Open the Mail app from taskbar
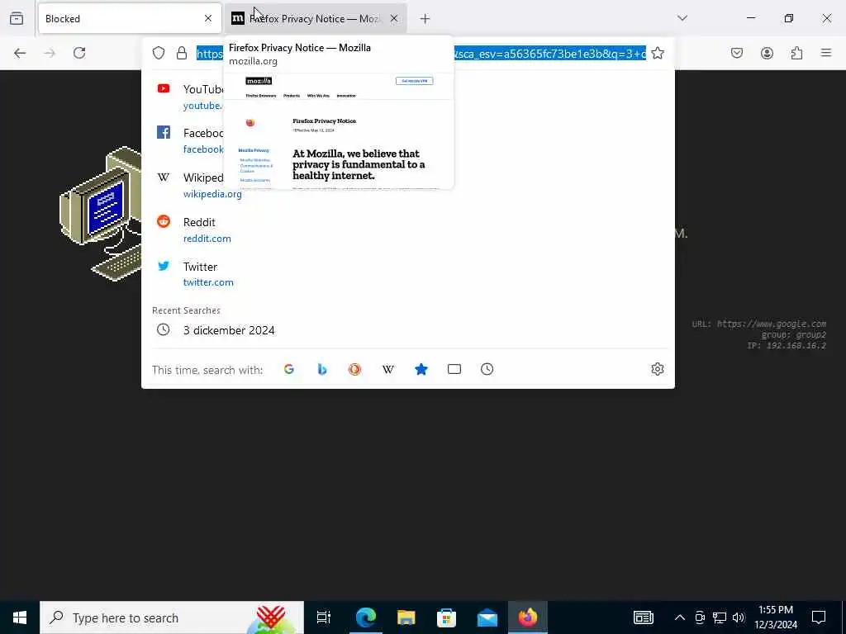Viewport: 846px width, 634px height. tap(487, 617)
